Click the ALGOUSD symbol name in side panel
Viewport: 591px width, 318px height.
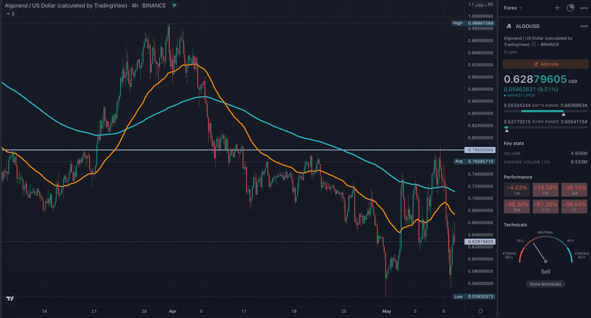[x=527, y=26]
